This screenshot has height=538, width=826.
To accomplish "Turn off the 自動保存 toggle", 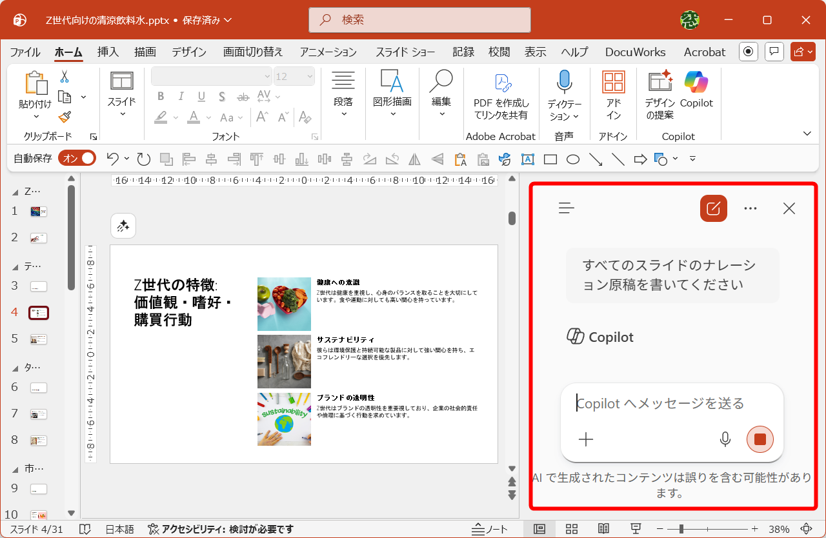I will pyautogui.click(x=77, y=157).
